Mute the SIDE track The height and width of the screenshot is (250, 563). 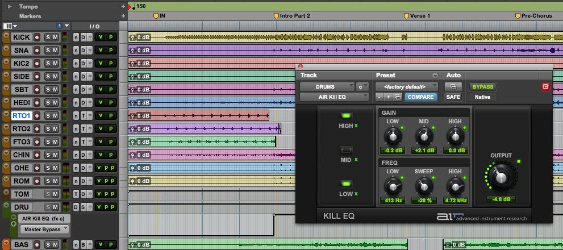[x=55, y=77]
